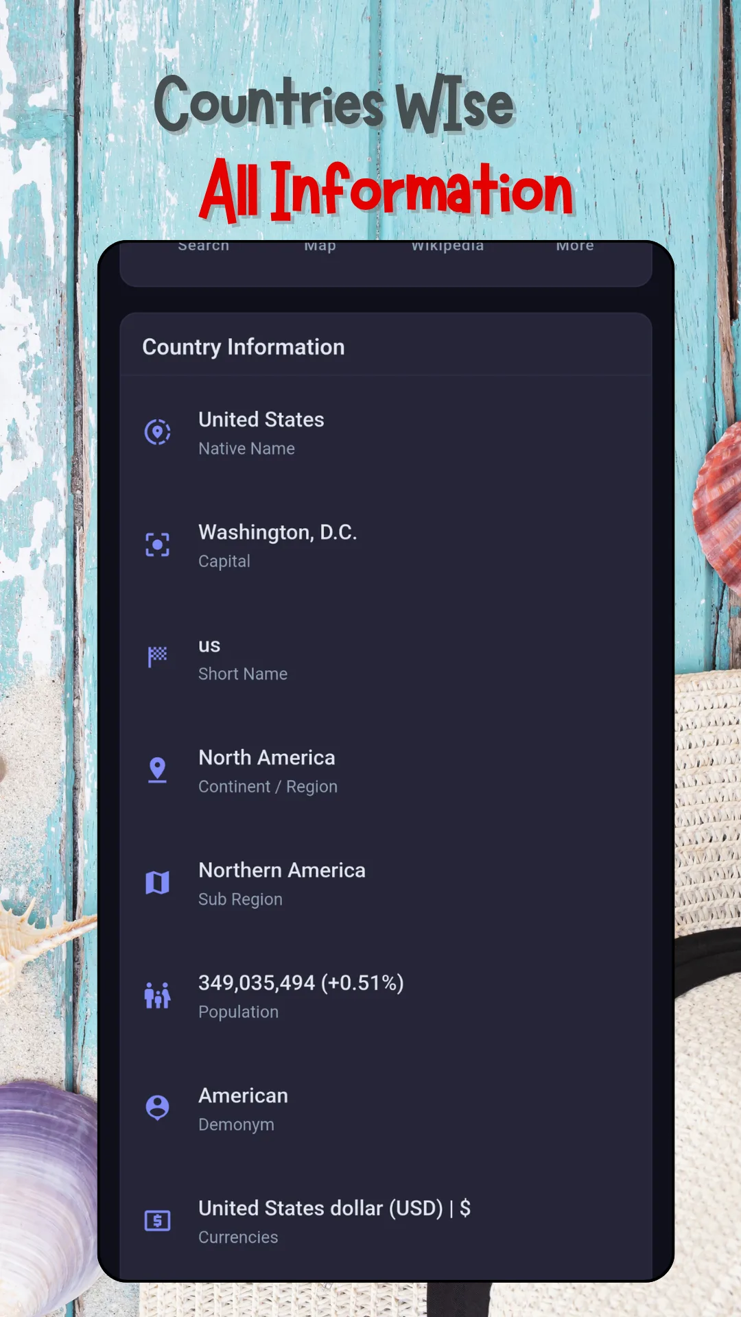The image size is (741, 1317).
Task: Tap the Sub Region label
Action: click(x=241, y=899)
